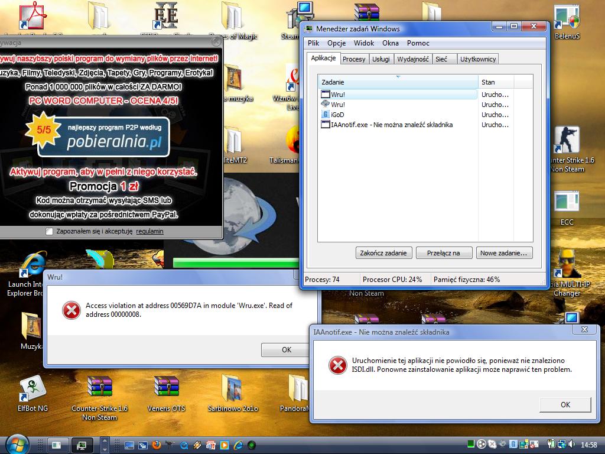
Task: Launch the ElfBot NG shortcut
Action: [33, 393]
